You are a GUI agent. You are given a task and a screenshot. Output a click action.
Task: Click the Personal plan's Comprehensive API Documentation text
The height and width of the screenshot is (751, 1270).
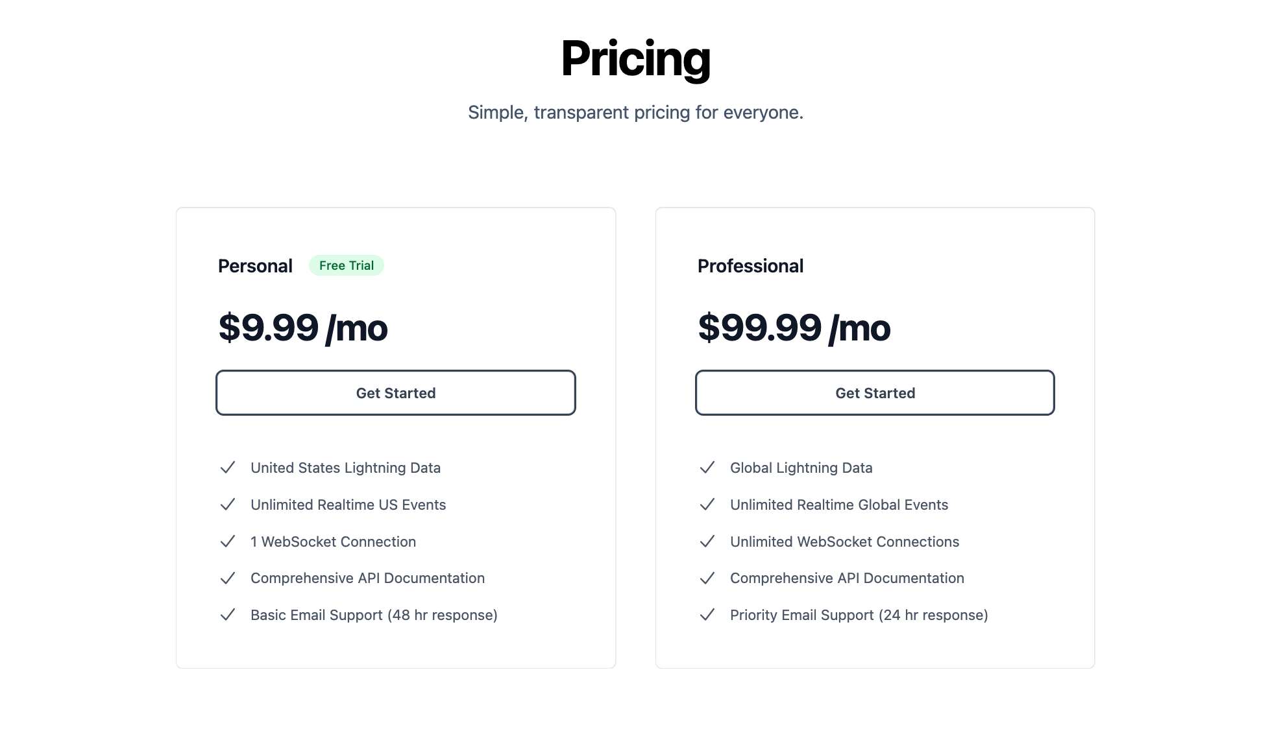click(367, 578)
